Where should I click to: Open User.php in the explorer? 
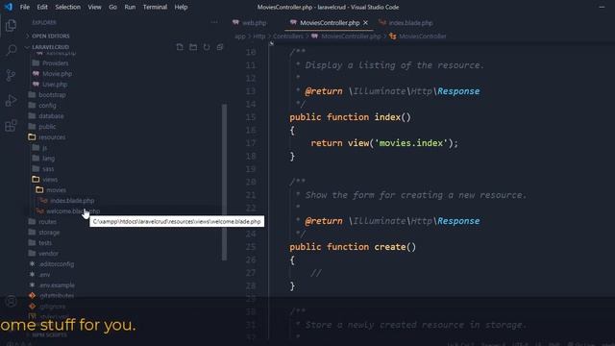(x=55, y=85)
